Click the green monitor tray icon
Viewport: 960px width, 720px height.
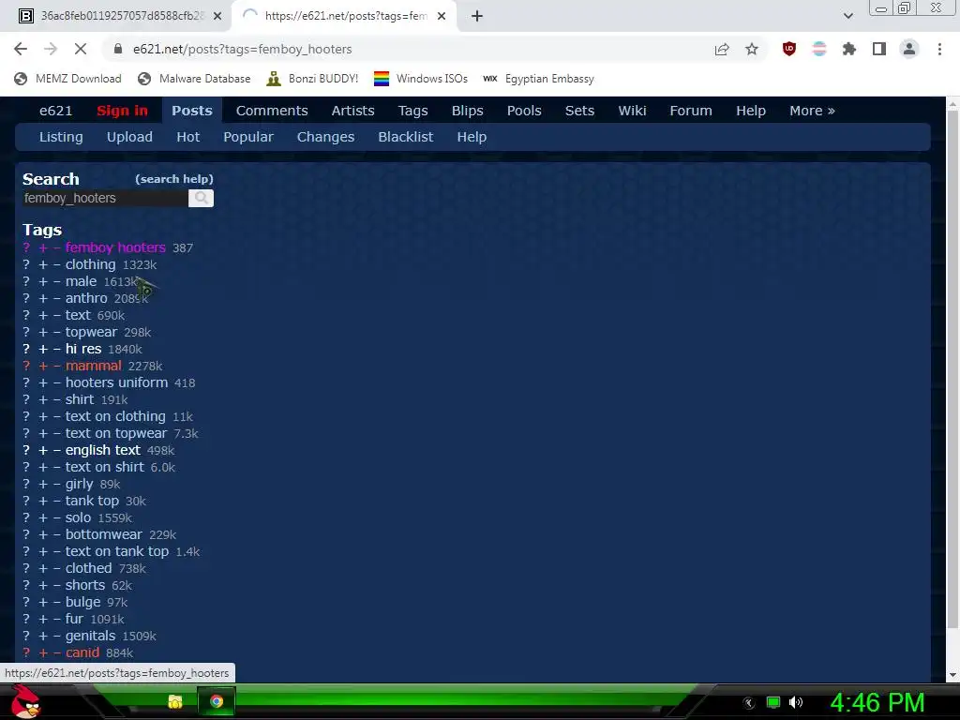(x=773, y=702)
